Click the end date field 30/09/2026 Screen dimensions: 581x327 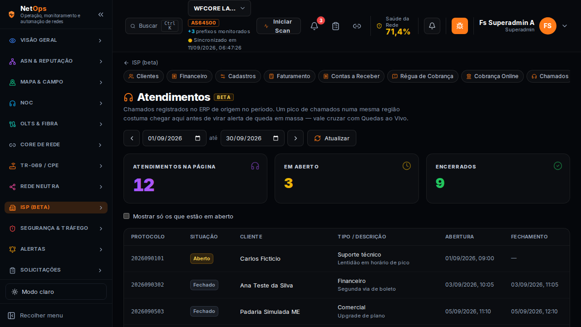coord(252,138)
